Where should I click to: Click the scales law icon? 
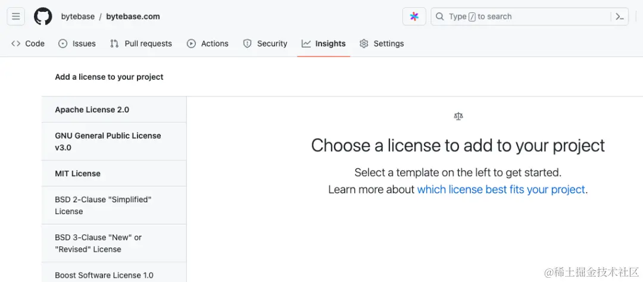pos(458,117)
